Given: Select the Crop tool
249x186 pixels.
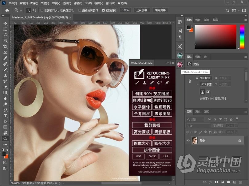Looking at the screenshot, I should (5, 46).
